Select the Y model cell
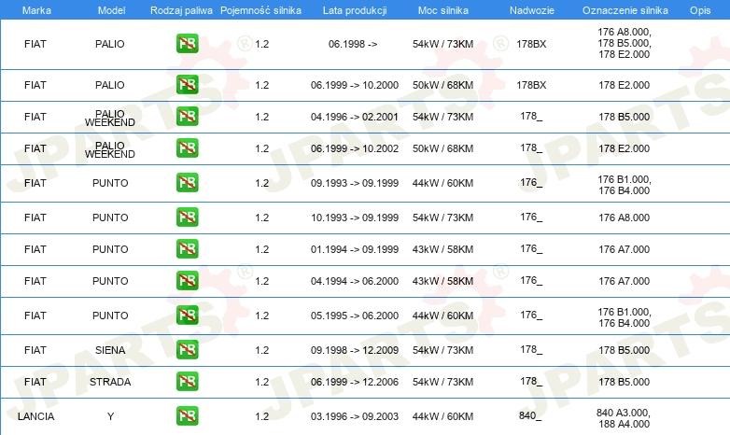730x435 pixels. click(110, 416)
